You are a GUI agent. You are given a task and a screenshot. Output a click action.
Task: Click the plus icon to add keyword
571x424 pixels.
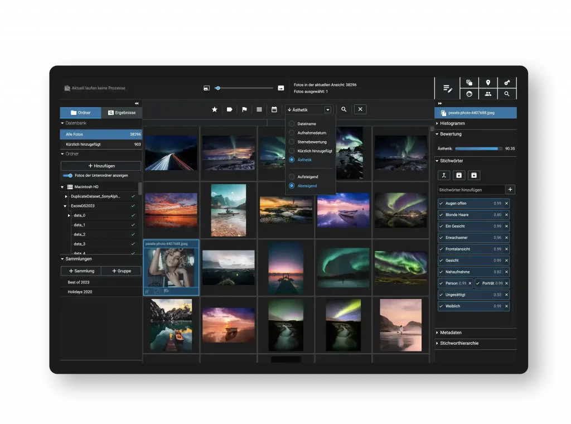[510, 190]
